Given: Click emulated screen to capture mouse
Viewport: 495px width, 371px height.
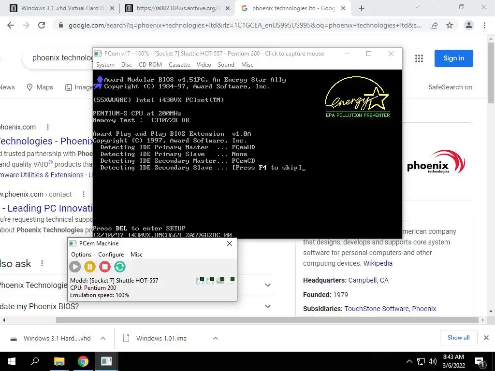Looking at the screenshot, I should (x=247, y=154).
